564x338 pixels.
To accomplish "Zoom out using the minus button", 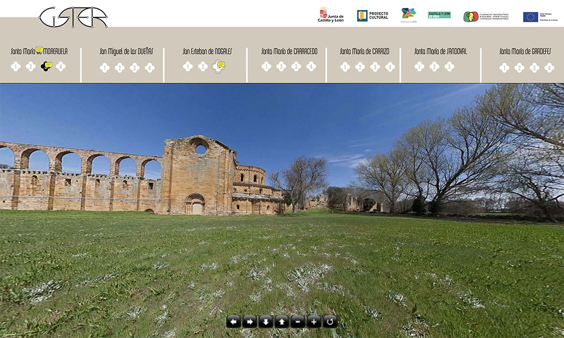I will tap(298, 322).
